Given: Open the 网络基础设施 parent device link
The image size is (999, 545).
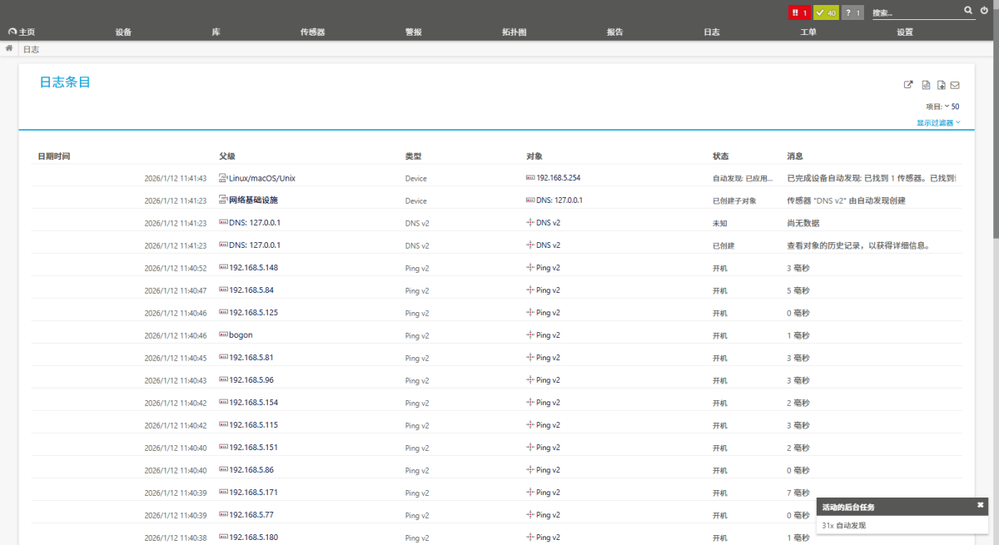Looking at the screenshot, I should [252, 200].
